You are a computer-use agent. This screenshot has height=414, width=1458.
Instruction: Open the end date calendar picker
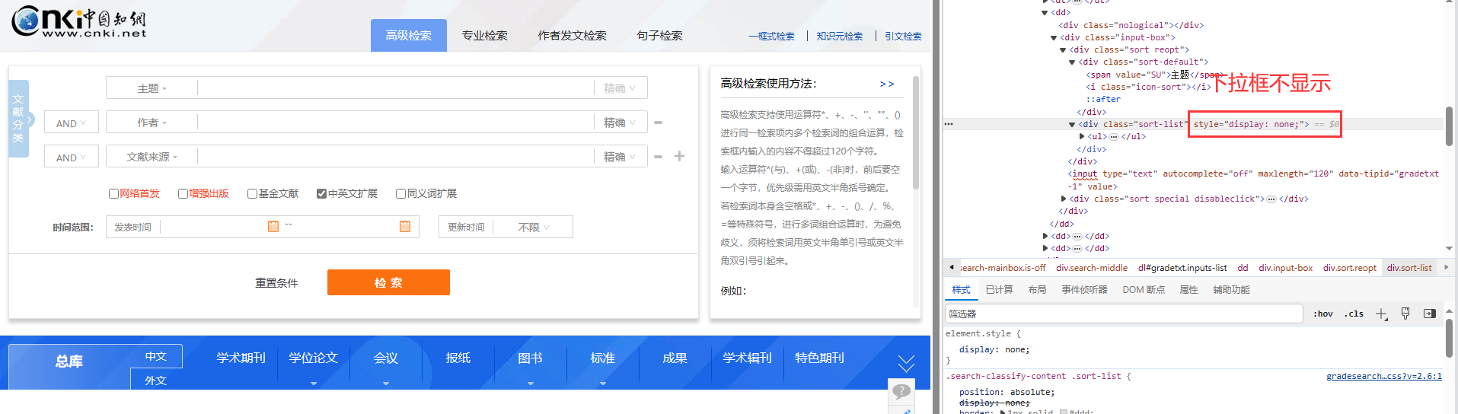(x=405, y=226)
